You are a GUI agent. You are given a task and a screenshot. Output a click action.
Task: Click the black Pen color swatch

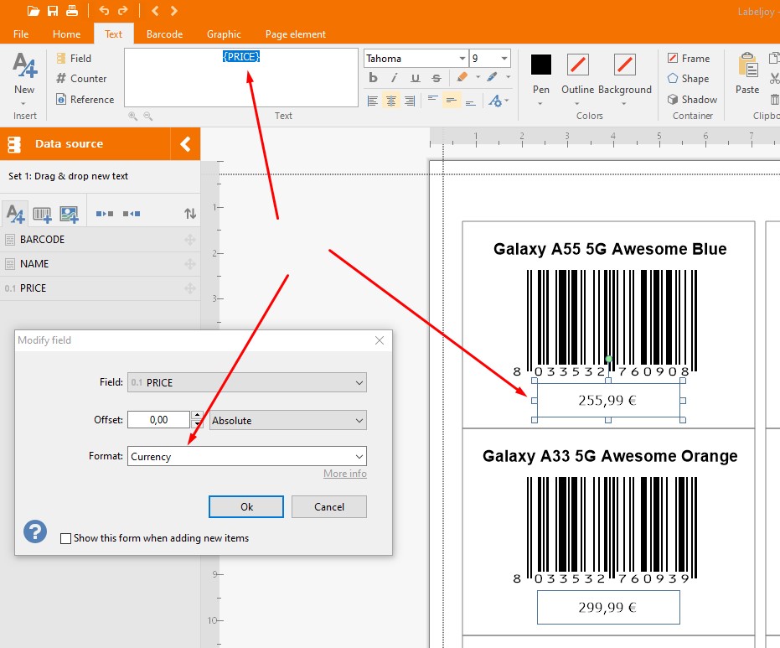click(541, 65)
